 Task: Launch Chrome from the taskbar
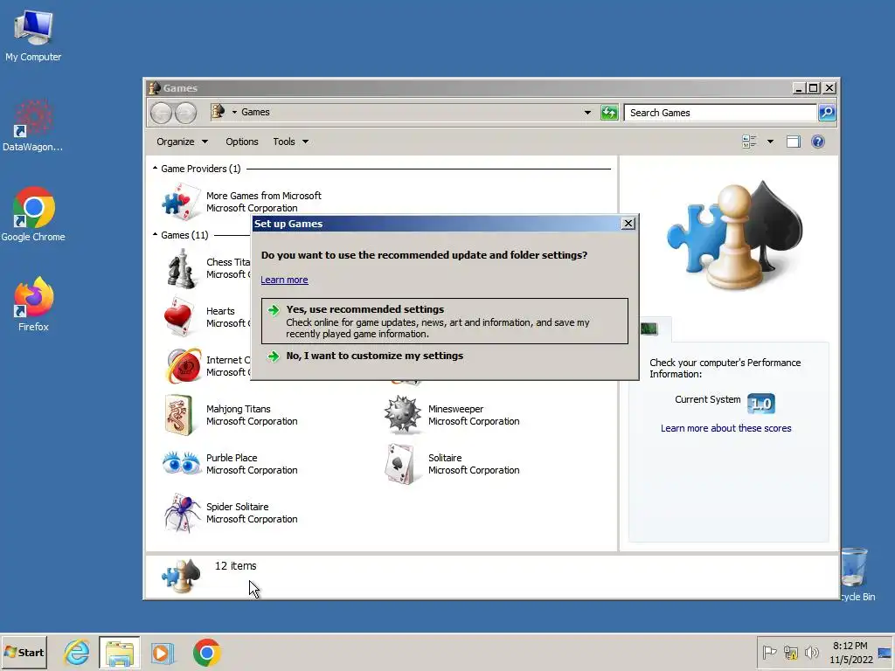pyautogui.click(x=206, y=652)
